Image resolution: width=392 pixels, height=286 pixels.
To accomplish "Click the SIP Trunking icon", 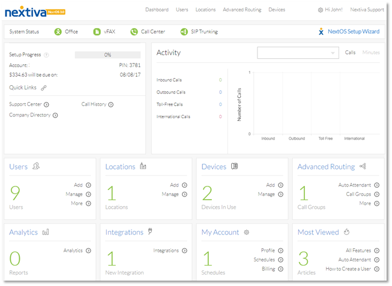I will point(184,32).
